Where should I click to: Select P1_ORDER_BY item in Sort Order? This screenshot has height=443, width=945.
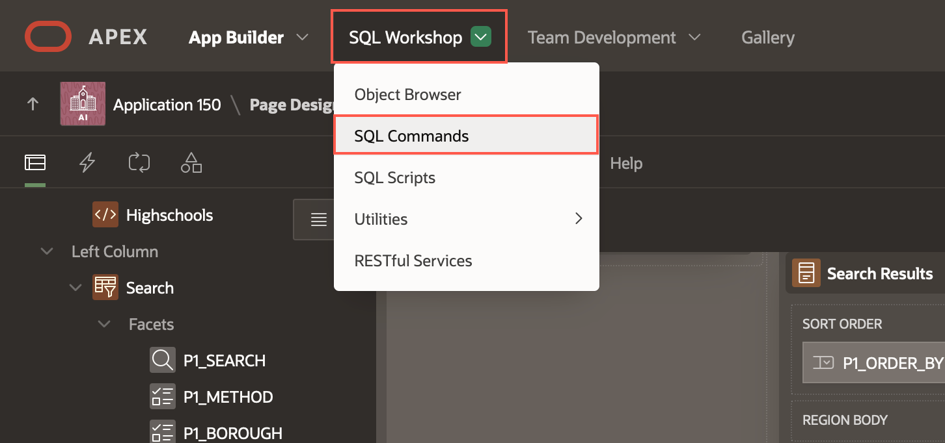[x=892, y=363]
